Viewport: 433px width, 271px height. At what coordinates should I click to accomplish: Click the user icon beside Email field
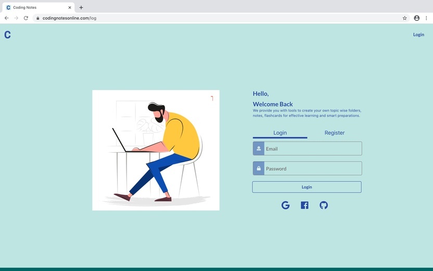pos(259,149)
